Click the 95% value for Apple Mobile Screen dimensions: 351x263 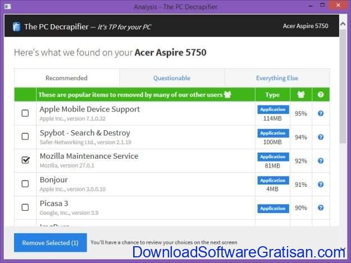(301, 114)
